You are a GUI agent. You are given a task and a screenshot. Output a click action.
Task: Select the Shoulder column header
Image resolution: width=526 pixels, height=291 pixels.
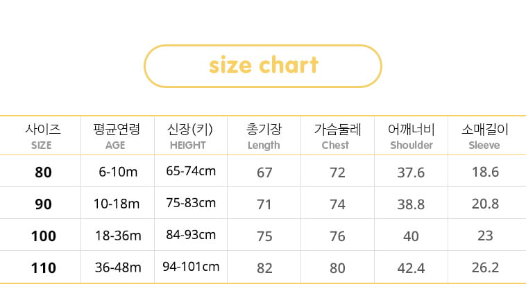[x=412, y=136]
